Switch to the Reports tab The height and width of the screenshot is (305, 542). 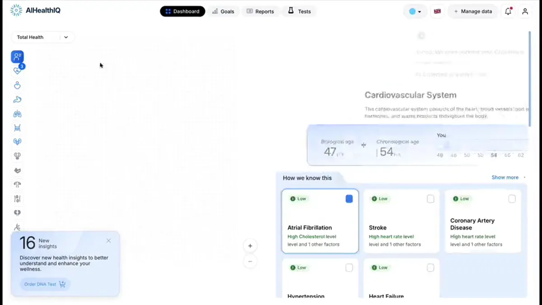click(260, 11)
